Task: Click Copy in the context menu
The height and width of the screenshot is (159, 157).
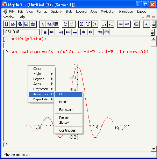Action: (41, 69)
